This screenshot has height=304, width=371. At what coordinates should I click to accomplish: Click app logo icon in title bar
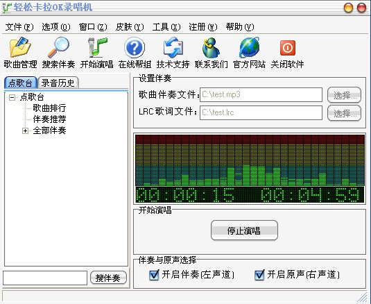[7, 8]
